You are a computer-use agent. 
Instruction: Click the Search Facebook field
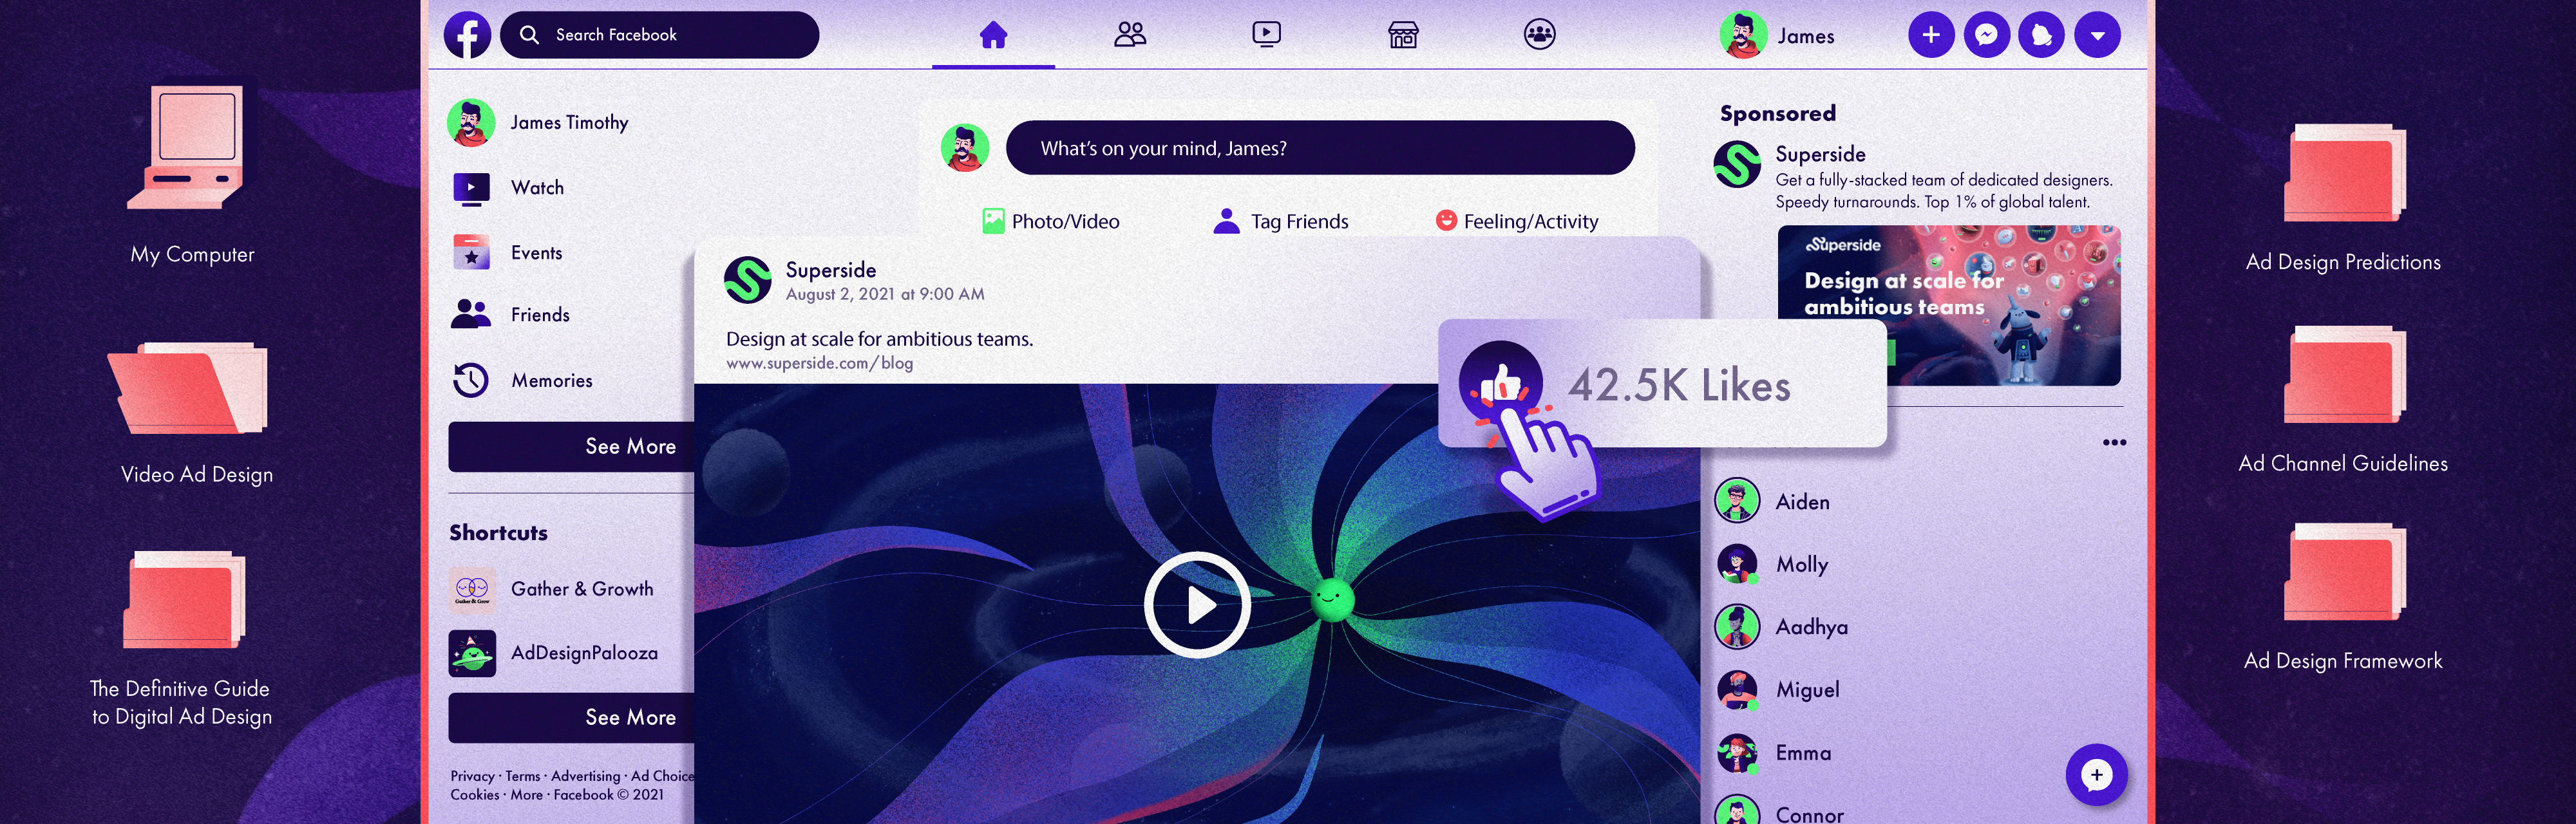660,35
